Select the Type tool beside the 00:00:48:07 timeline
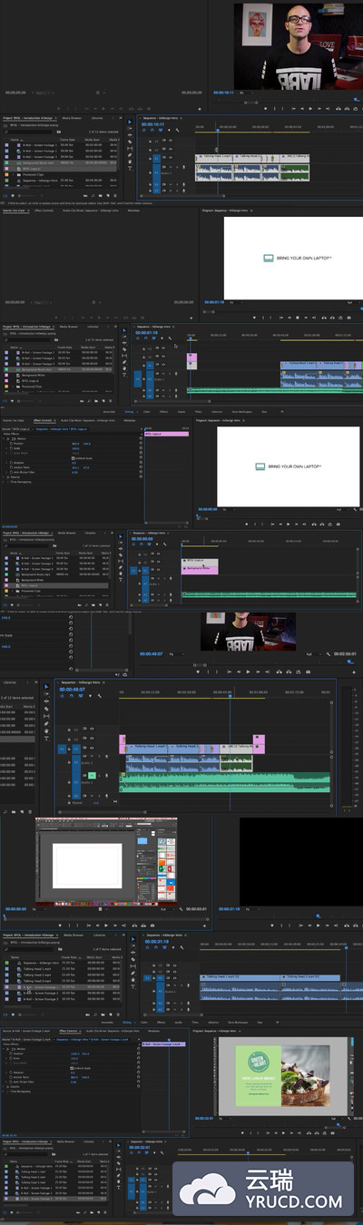The image size is (363, 1225). (46, 738)
